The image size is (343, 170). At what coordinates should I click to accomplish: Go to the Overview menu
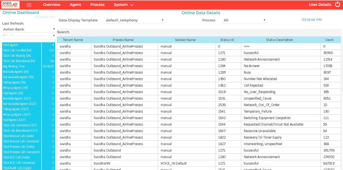(x=51, y=5)
